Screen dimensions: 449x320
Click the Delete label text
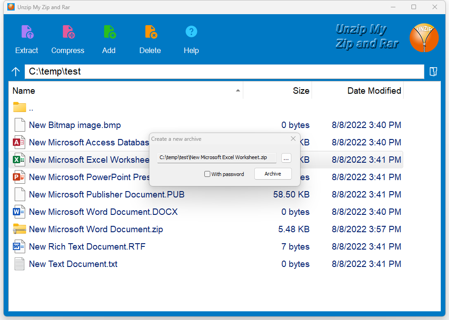coord(150,51)
